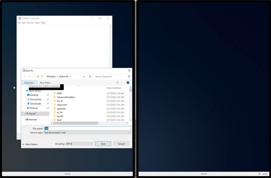
Task: Open the Encoding UTF-8 dropdown
Action: click(x=79, y=144)
